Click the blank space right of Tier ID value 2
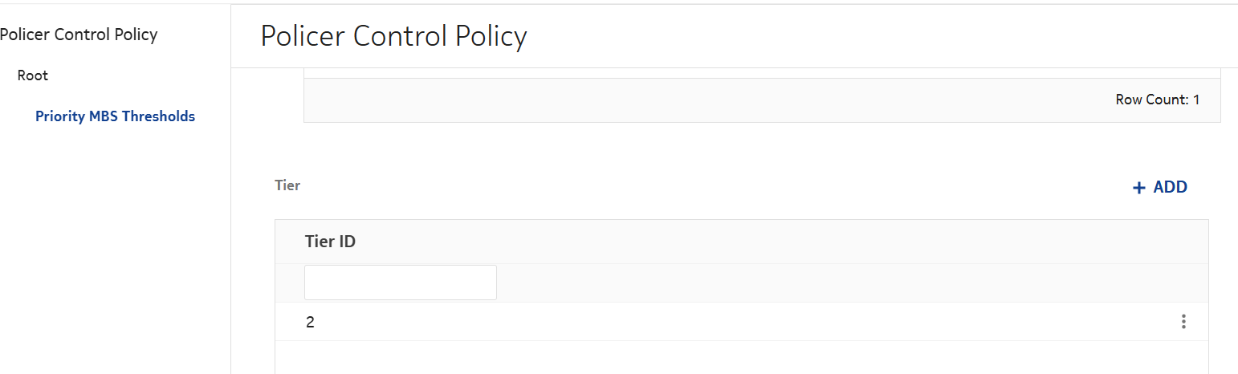Image resolution: width=1238 pixels, height=374 pixels. pos(723,322)
